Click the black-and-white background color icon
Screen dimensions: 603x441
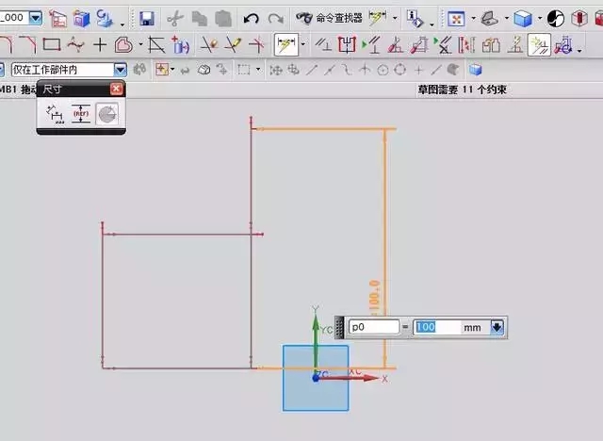556,18
